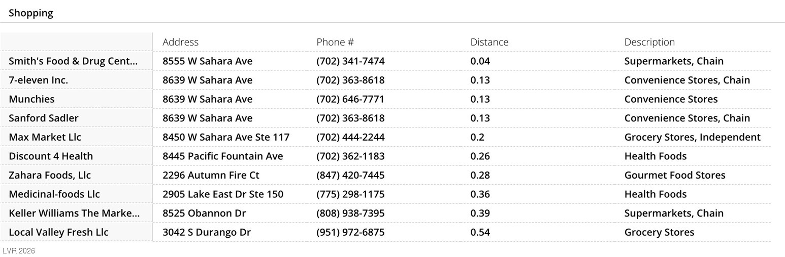
Task: Click address 2905 Lake East Dr Ste 150
Action: click(x=222, y=194)
